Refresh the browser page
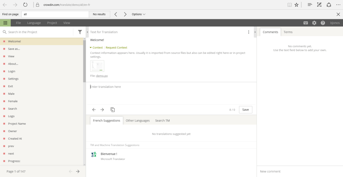Screen dimensions: 343x177 25,5
